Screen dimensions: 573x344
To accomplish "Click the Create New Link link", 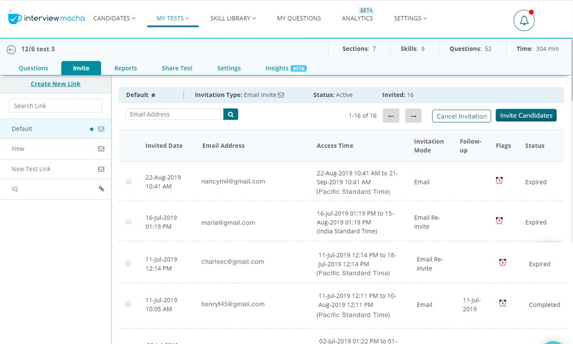I will 56,84.
